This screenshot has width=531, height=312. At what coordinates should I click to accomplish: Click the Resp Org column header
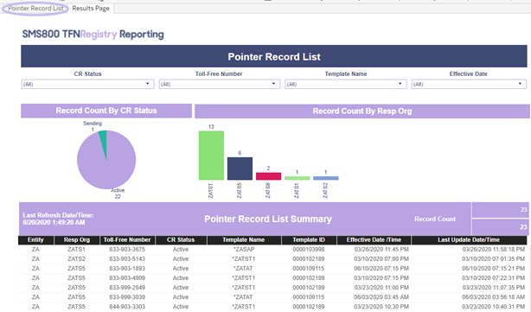coord(77,240)
